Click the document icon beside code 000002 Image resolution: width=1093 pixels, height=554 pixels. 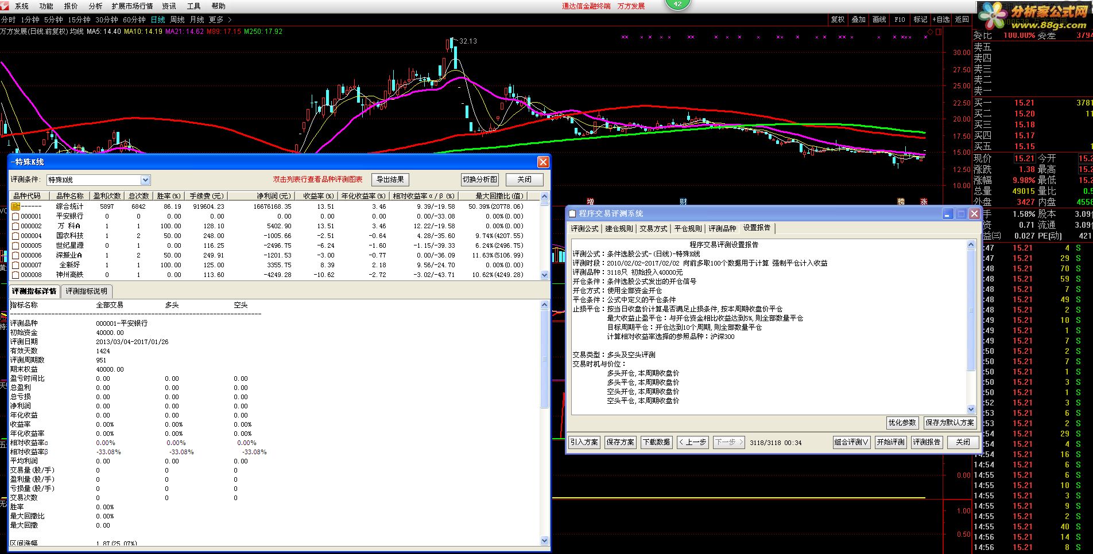(15, 226)
